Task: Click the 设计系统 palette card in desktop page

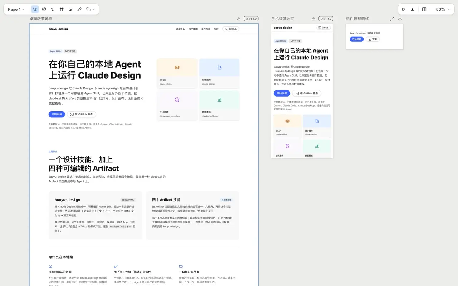Action: (x=177, y=105)
